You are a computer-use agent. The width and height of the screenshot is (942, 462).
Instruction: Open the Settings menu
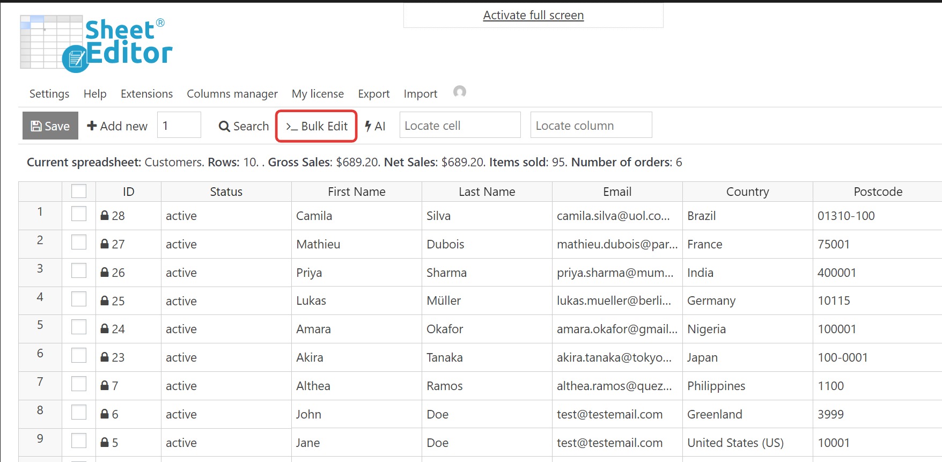49,94
